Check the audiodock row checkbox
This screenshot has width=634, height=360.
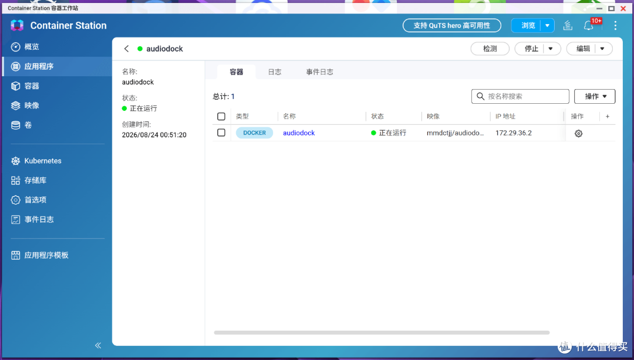[x=221, y=133]
